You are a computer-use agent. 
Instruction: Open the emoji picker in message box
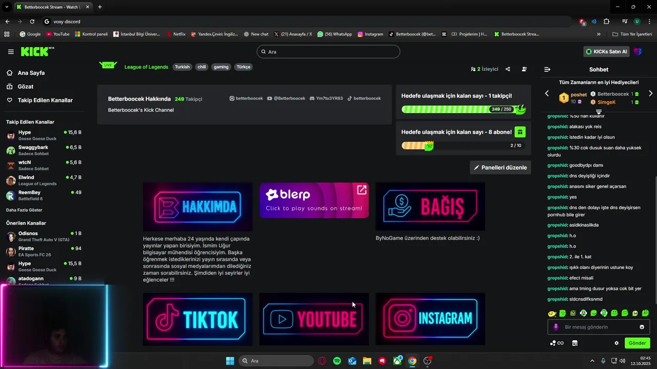(x=642, y=327)
